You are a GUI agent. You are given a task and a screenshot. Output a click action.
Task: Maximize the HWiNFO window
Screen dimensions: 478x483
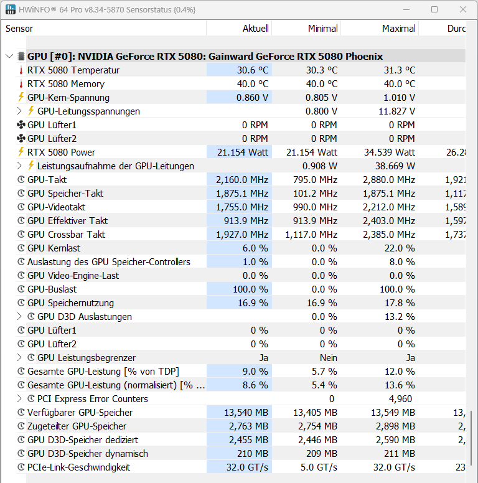[x=434, y=9]
